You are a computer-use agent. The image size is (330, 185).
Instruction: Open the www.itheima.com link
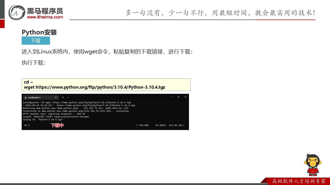pos(45,17)
